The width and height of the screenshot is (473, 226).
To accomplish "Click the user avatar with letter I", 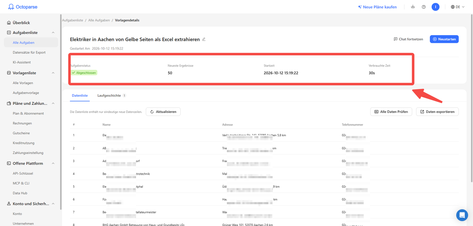I will [x=436, y=7].
